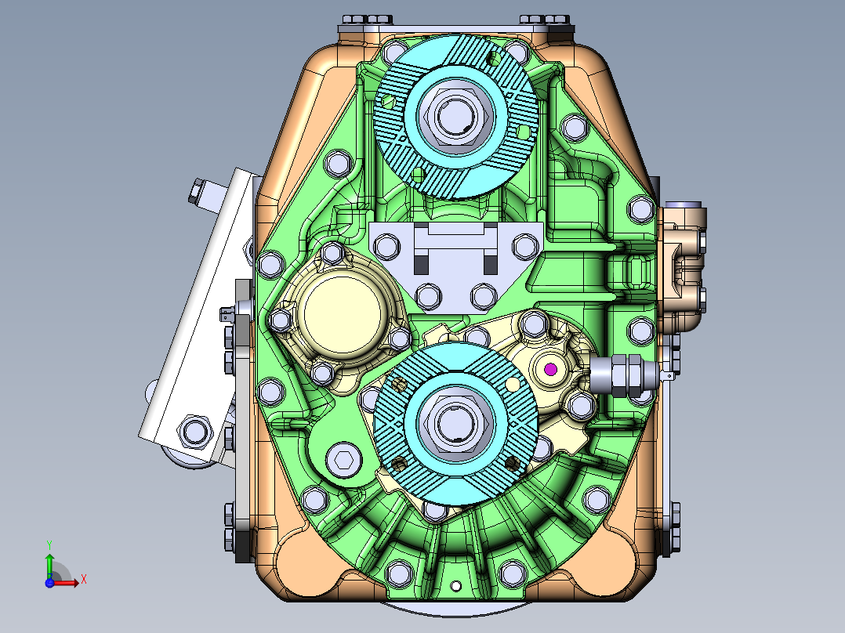The width and height of the screenshot is (845, 633).
Task: Select the magenta circular plug near the lower flange
Action: pos(551,368)
